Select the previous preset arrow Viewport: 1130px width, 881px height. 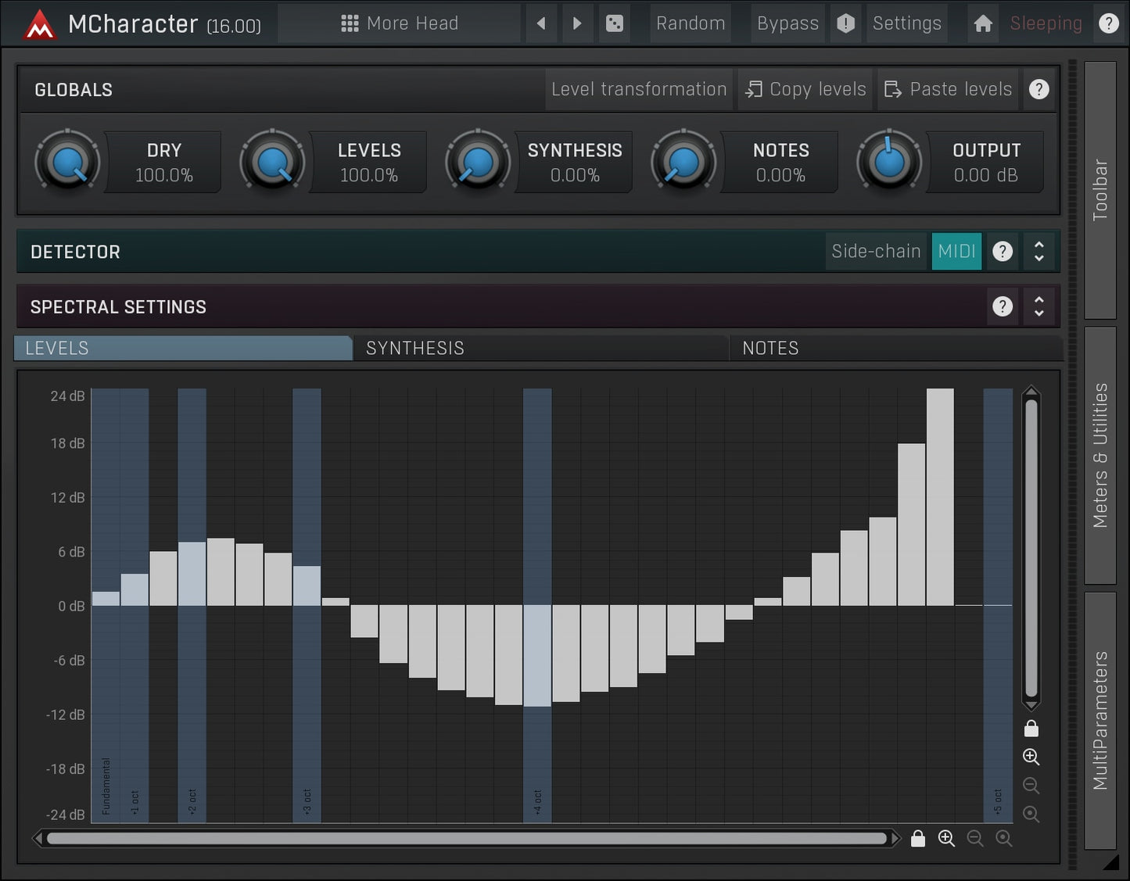541,23
